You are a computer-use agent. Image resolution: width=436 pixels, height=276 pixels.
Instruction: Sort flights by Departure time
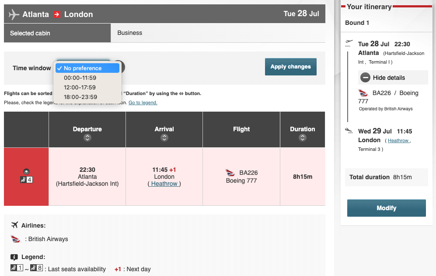[x=87, y=138]
